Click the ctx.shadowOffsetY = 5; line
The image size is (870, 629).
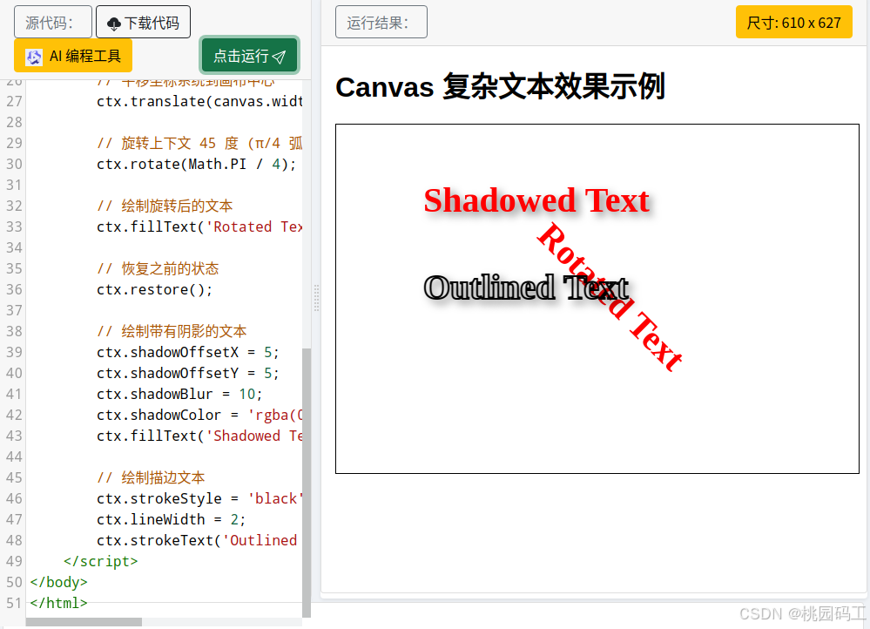pos(187,373)
